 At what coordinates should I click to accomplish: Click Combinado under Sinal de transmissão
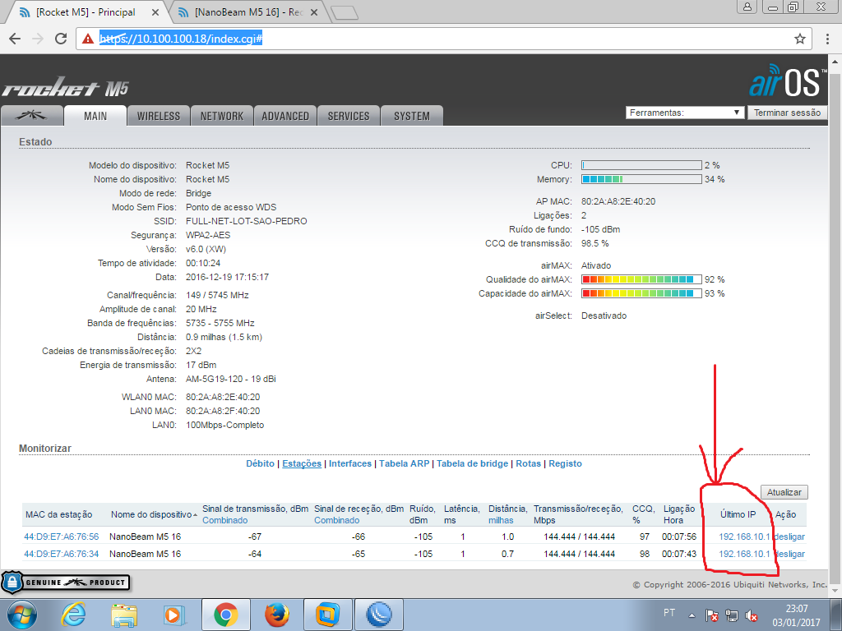225,520
